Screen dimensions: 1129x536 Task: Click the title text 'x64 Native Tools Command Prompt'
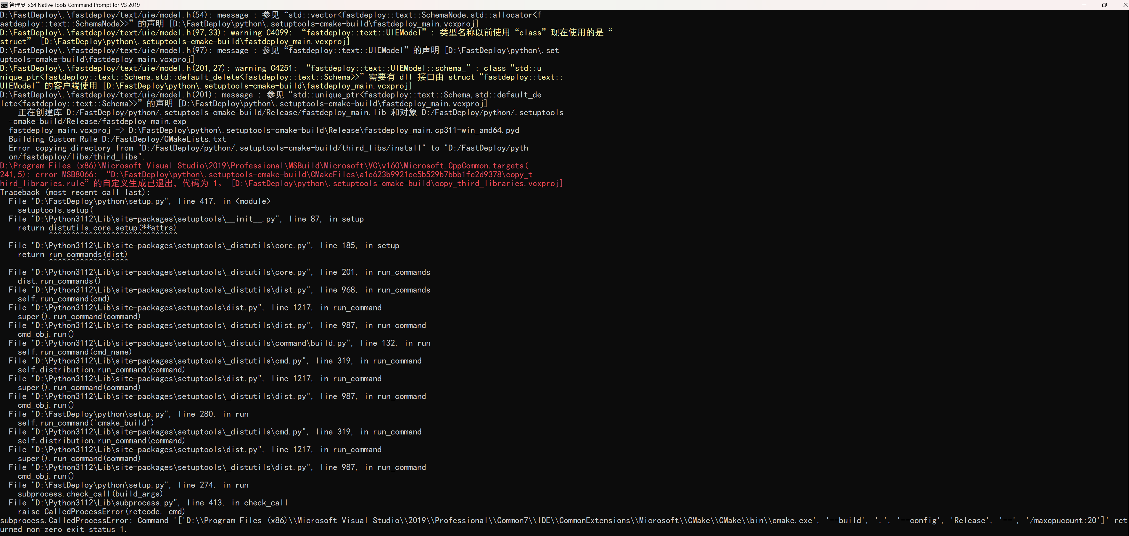(x=79, y=5)
